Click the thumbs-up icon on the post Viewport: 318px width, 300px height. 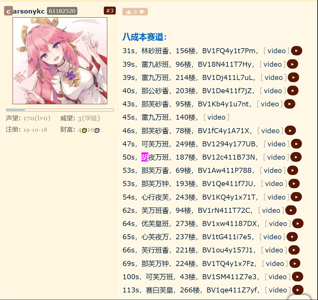tap(128, 12)
